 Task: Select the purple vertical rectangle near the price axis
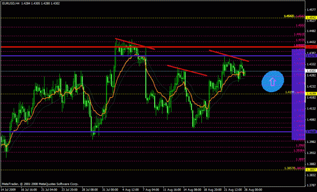click(298, 94)
